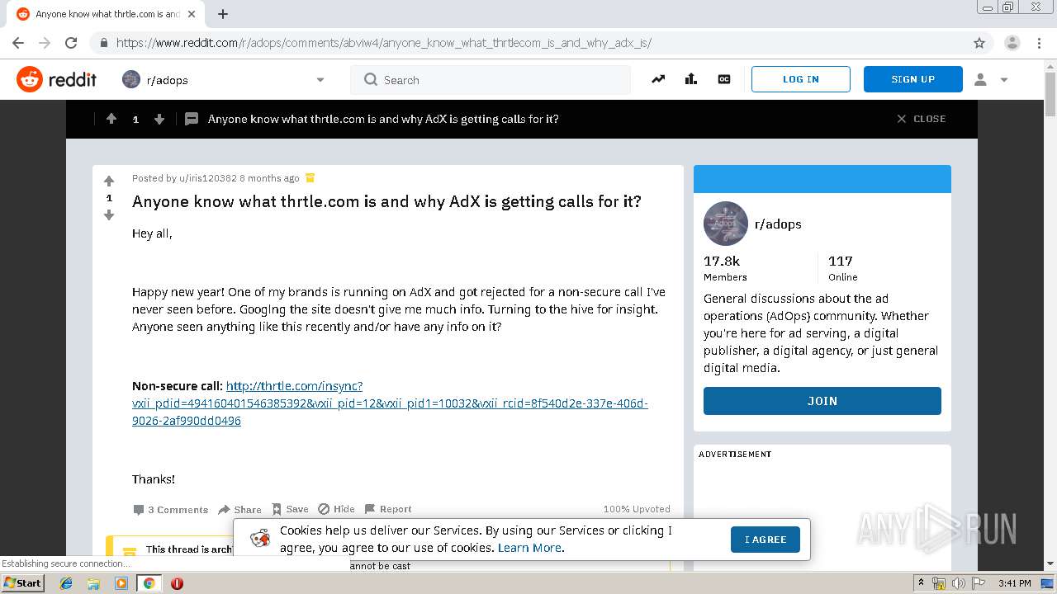Click the LOG IN button

[x=801, y=79]
